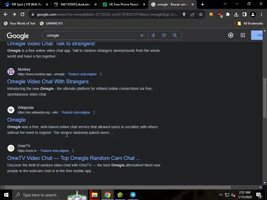Image resolution: width=267 pixels, height=200 pixels.
Task: Click the muted volume tray icon
Action: point(233,195)
